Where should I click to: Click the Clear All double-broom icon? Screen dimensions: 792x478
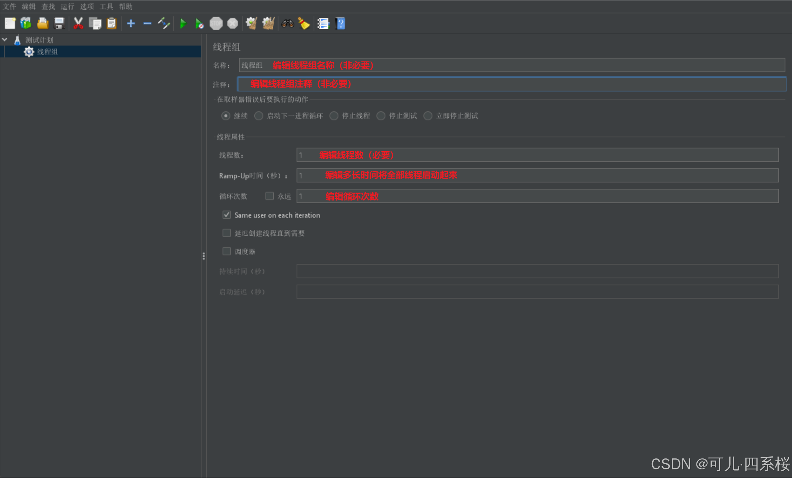tap(268, 23)
